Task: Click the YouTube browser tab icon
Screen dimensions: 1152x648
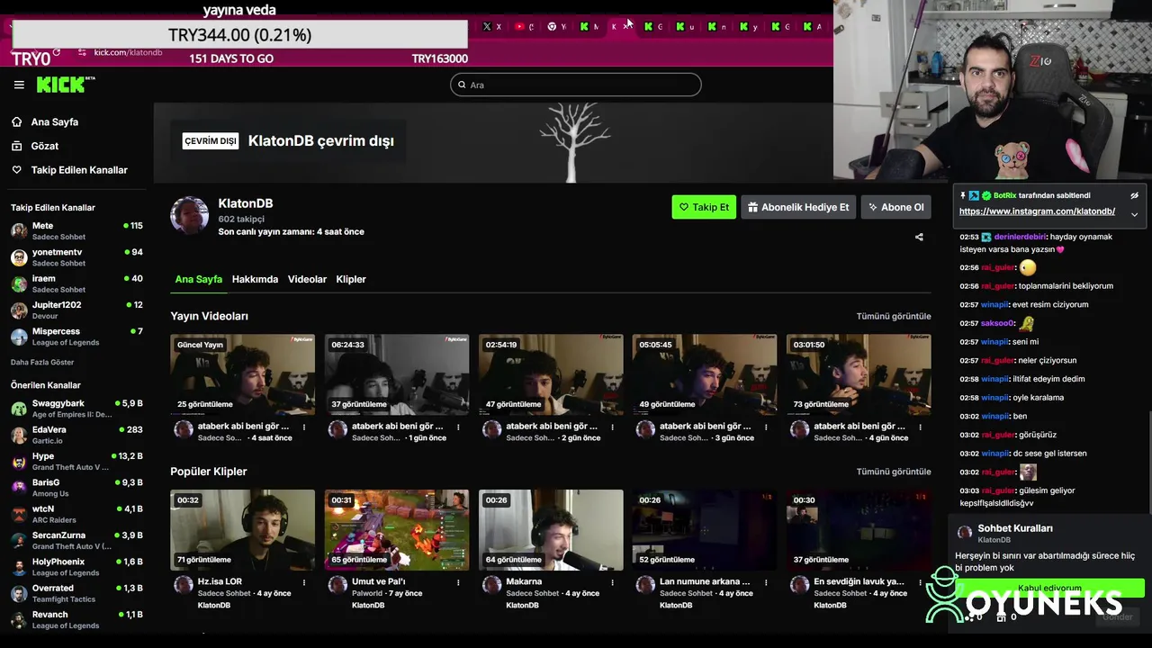Action: pos(520,27)
